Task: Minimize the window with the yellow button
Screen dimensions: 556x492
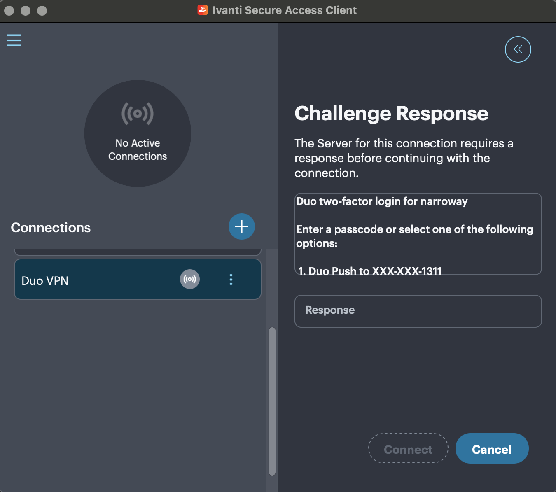Action: [x=25, y=10]
